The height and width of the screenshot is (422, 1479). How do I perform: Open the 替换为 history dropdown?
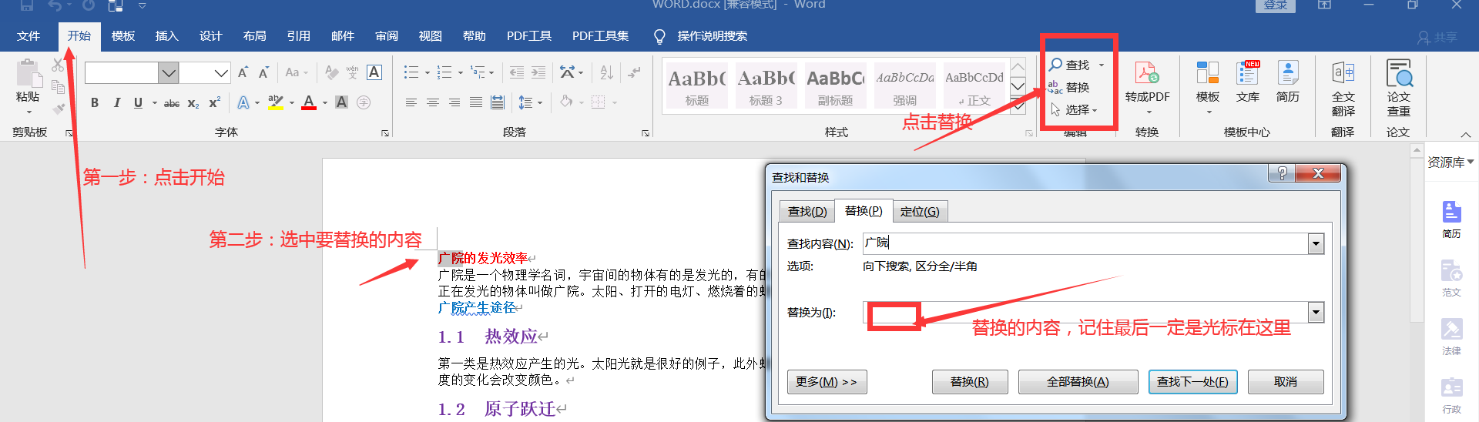click(x=1316, y=312)
